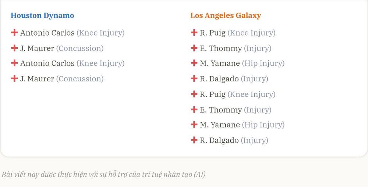Click the AI-assistance disclaimer footer text

103,175
